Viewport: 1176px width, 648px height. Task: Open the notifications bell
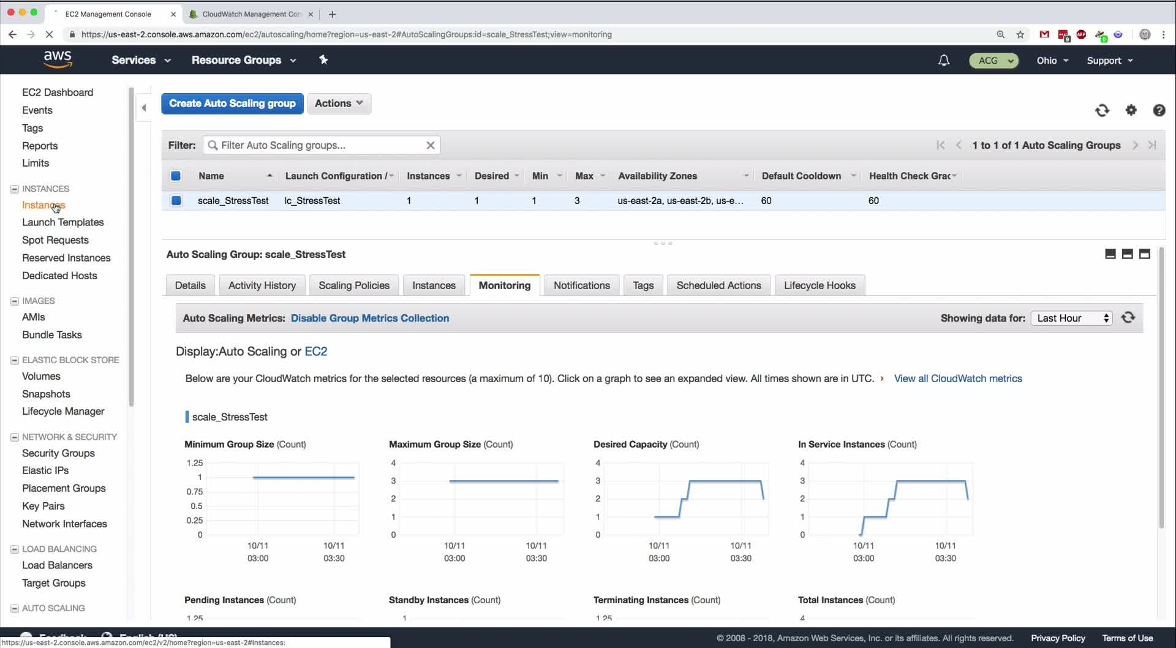click(944, 60)
